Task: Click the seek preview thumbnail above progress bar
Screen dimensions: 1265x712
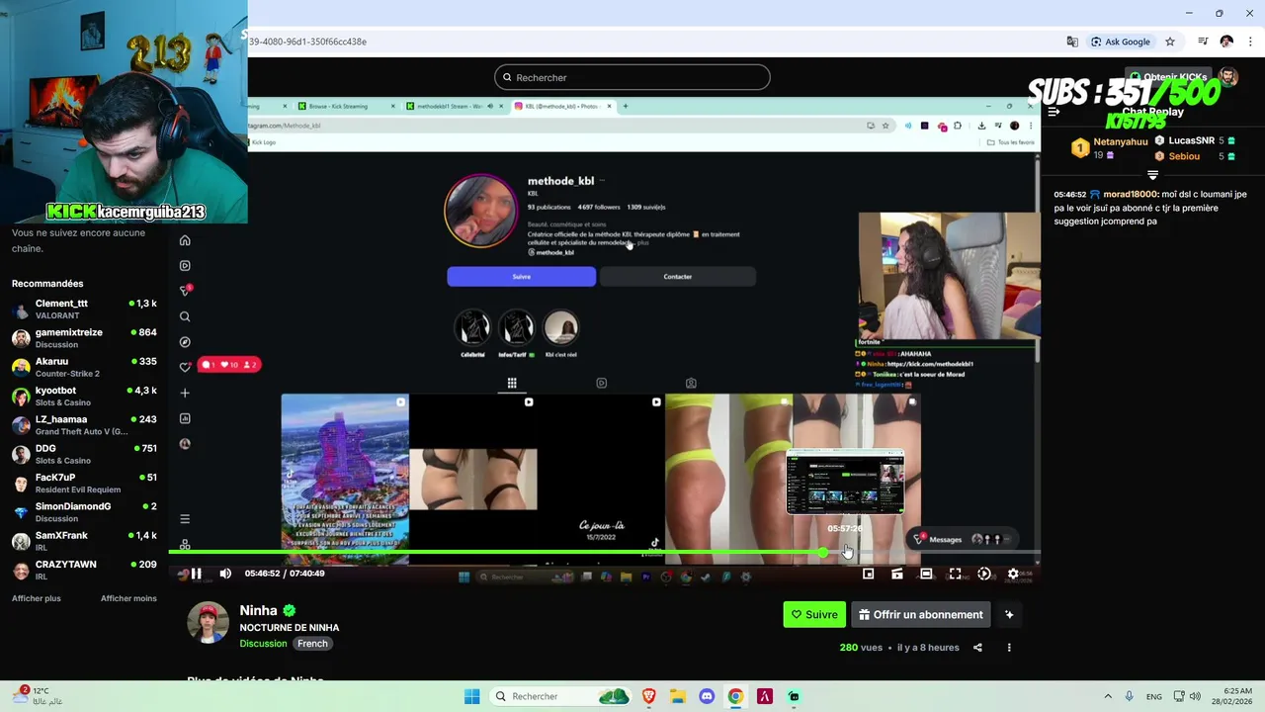Action: (845, 482)
